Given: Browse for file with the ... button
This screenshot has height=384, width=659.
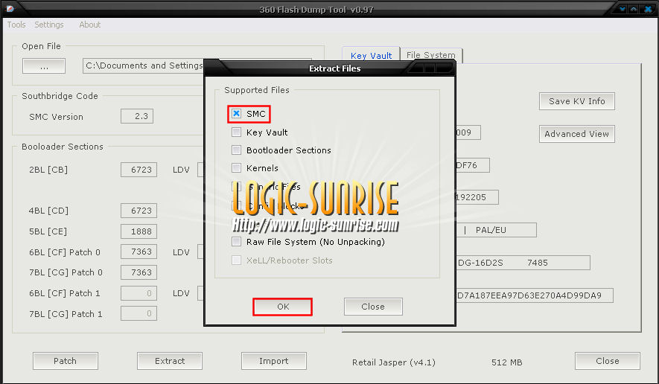Looking at the screenshot, I should 44,66.
